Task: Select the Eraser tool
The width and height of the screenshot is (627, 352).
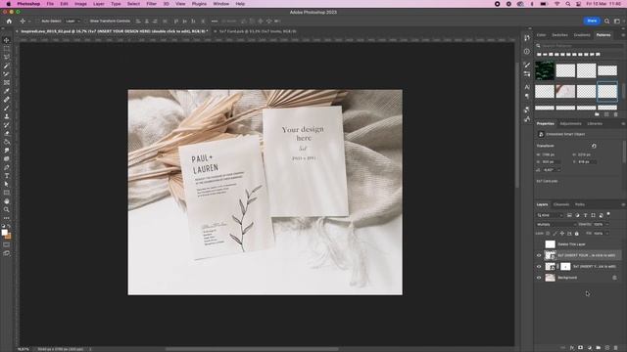Action: point(7,133)
